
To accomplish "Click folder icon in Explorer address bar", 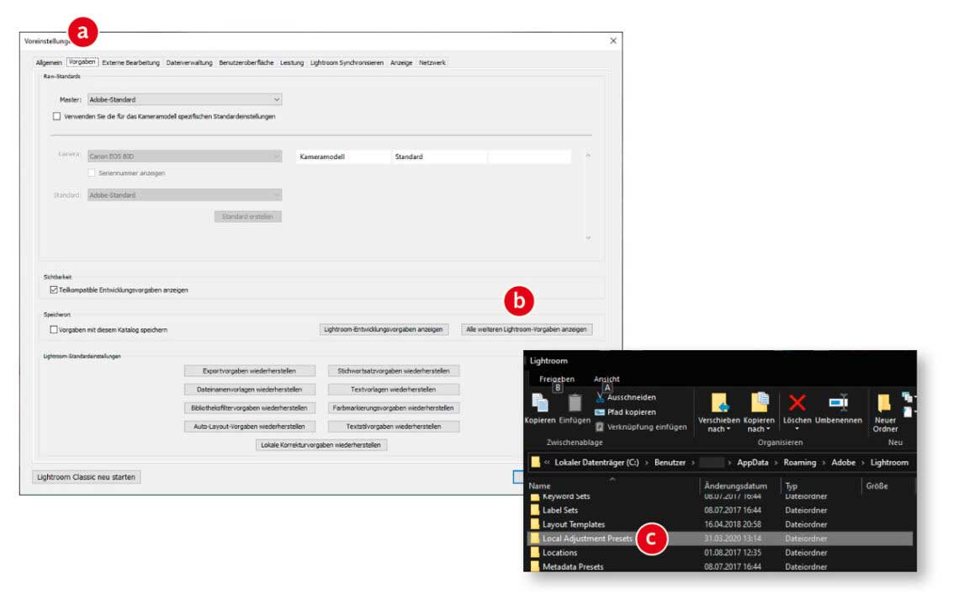I will click(x=536, y=463).
